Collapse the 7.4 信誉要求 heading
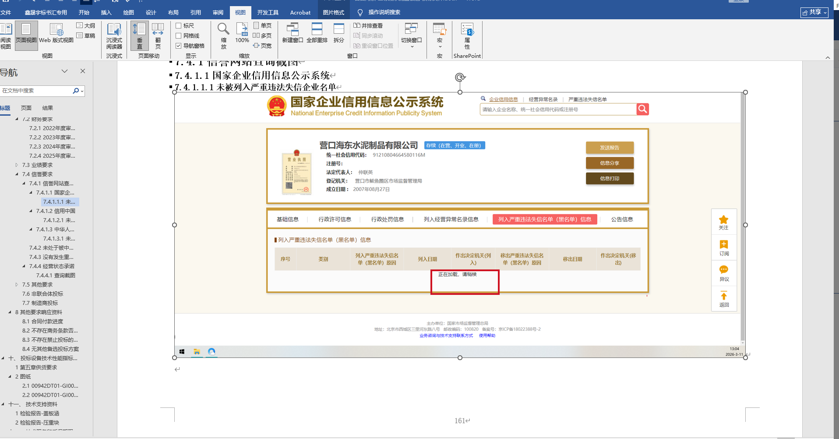Image resolution: width=839 pixels, height=439 pixels. coord(17,174)
